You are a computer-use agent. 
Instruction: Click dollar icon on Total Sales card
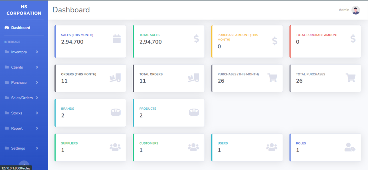pos(196,39)
